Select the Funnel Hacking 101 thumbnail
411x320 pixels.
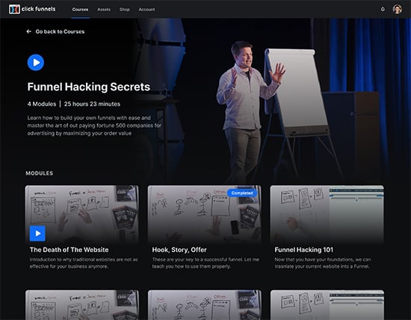(327, 215)
